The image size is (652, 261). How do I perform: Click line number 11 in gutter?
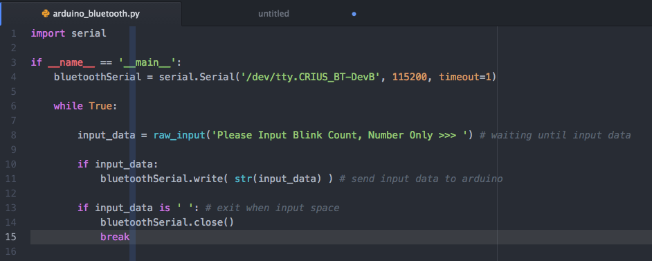pos(11,179)
